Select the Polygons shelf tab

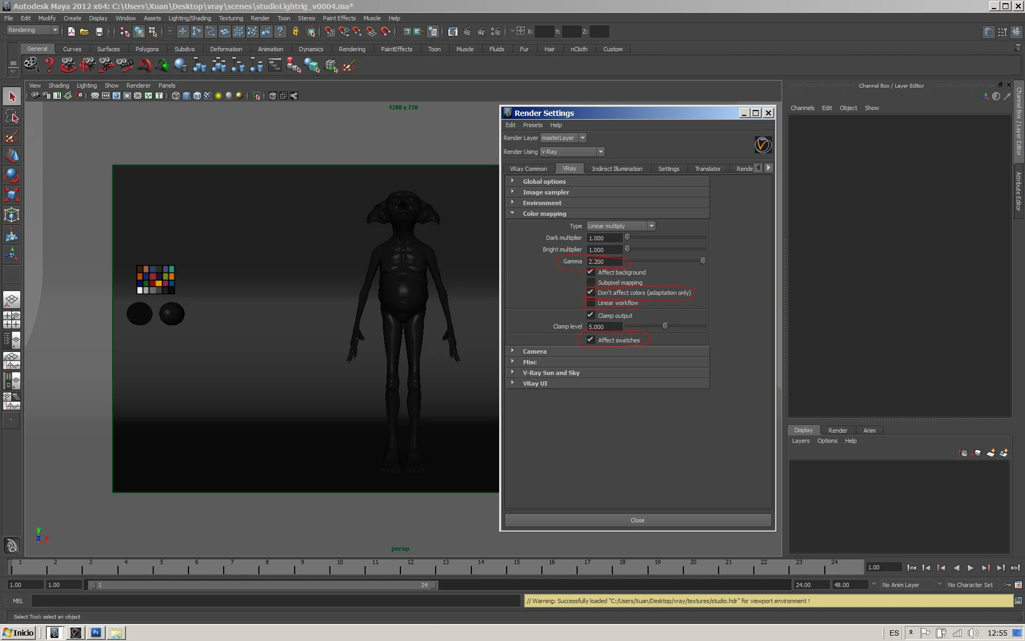point(147,49)
